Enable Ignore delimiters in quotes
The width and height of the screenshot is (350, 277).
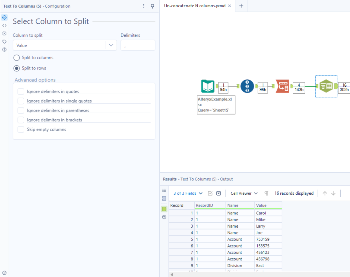tap(21, 92)
